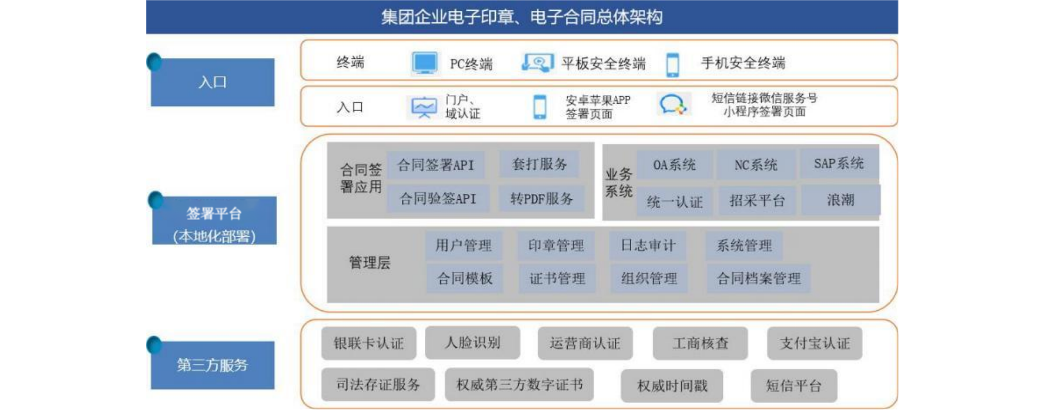
Task: Choose the OA系统 block
Action: point(674,165)
